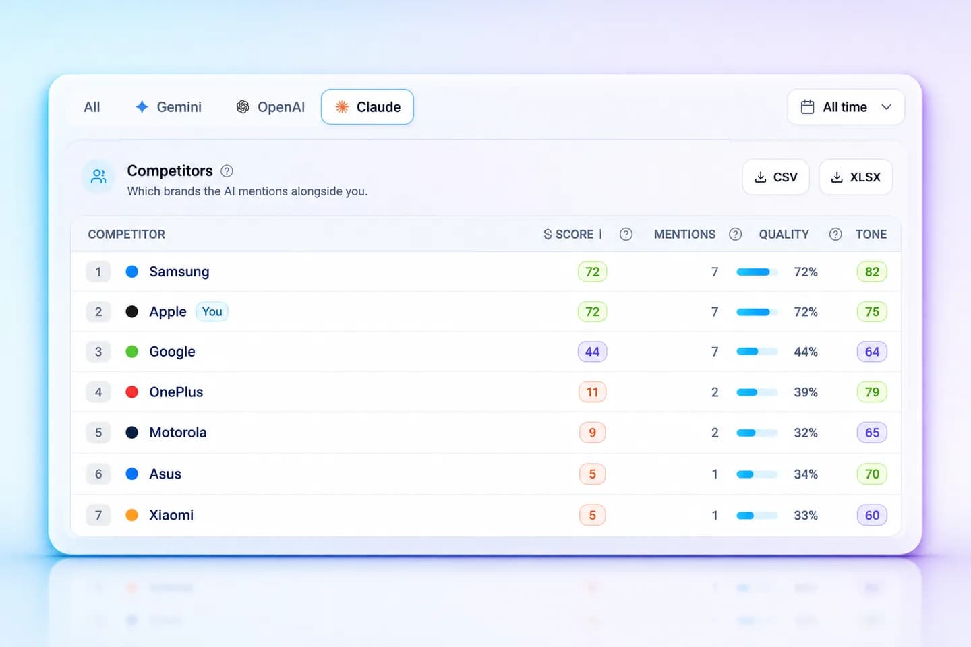The width and height of the screenshot is (971, 647).
Task: Click Motorola's tone badge 65
Action: click(x=872, y=433)
